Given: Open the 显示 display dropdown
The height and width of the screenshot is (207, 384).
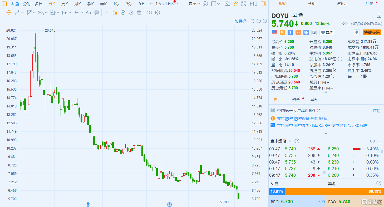Looking at the screenshot, I should point(194,4).
